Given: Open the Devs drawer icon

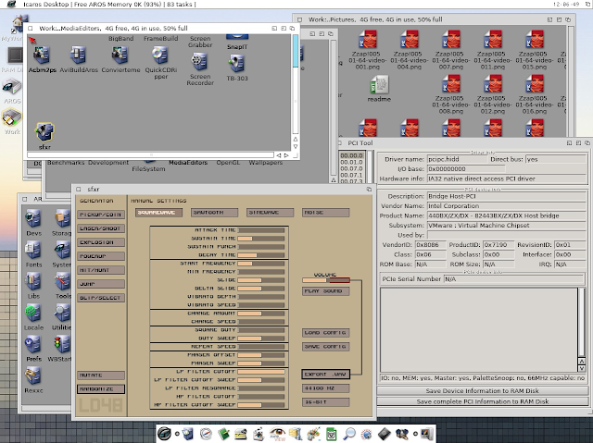Looking at the screenshot, I should 33,219.
